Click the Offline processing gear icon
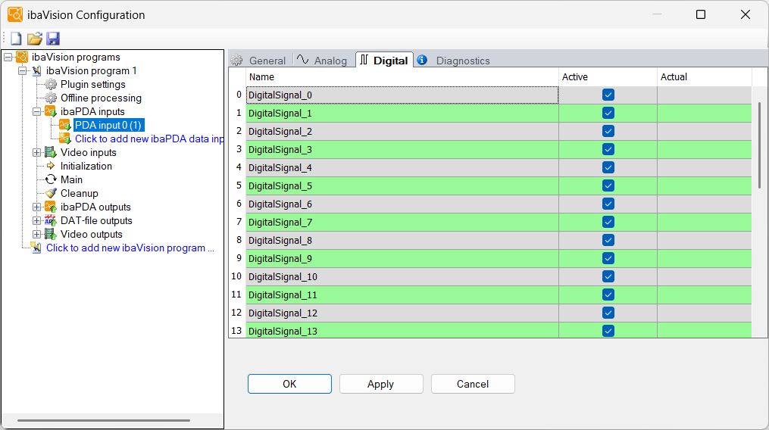The width and height of the screenshot is (769, 430). coord(51,98)
